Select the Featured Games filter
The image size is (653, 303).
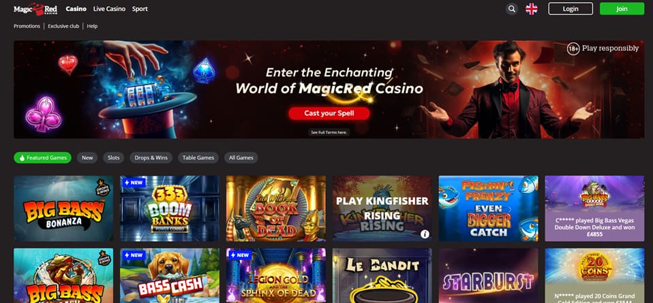pyautogui.click(x=42, y=158)
